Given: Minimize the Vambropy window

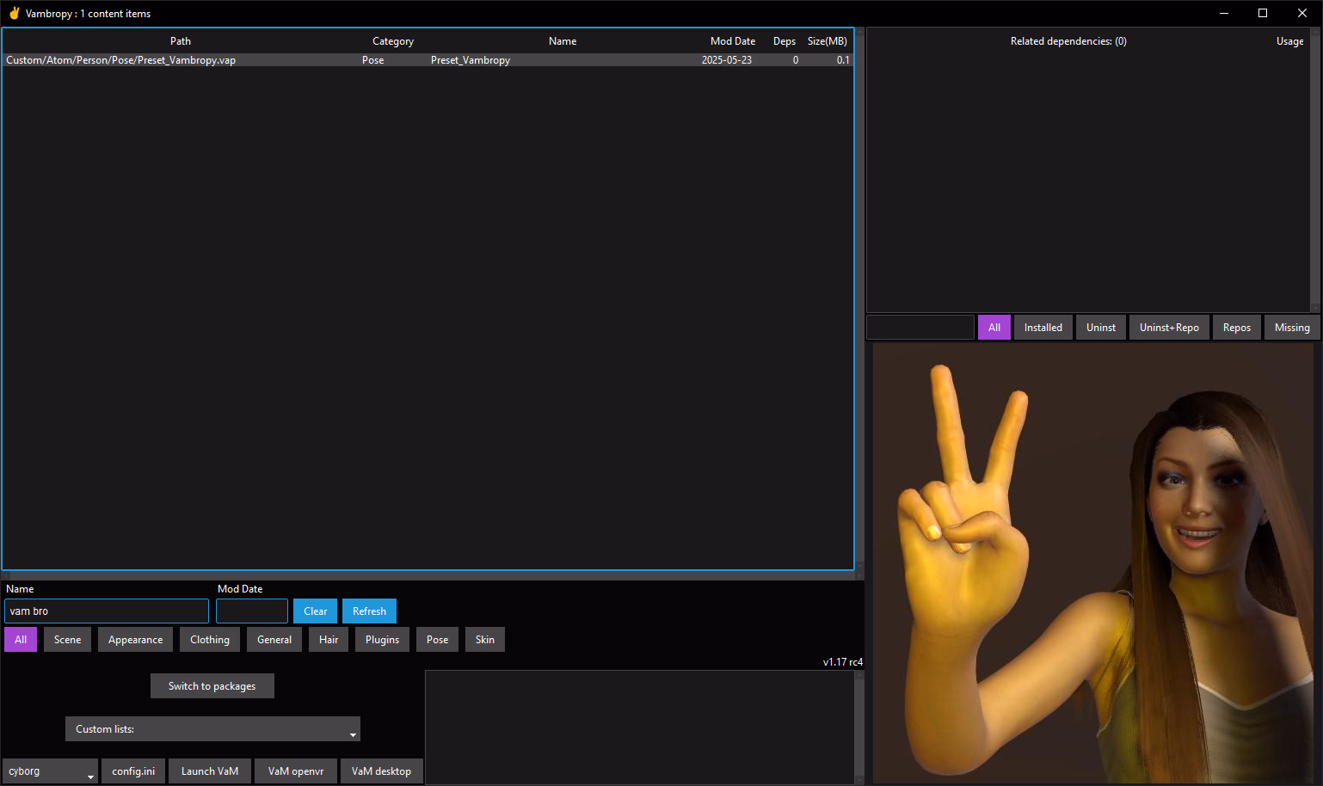Looking at the screenshot, I should 1224,13.
